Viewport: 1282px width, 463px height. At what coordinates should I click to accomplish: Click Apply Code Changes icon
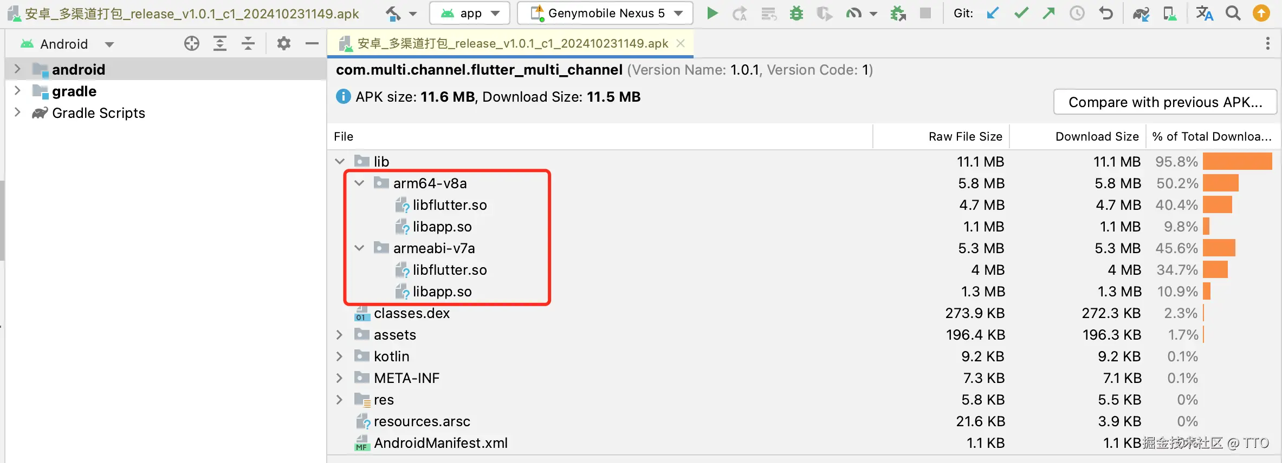pos(768,13)
